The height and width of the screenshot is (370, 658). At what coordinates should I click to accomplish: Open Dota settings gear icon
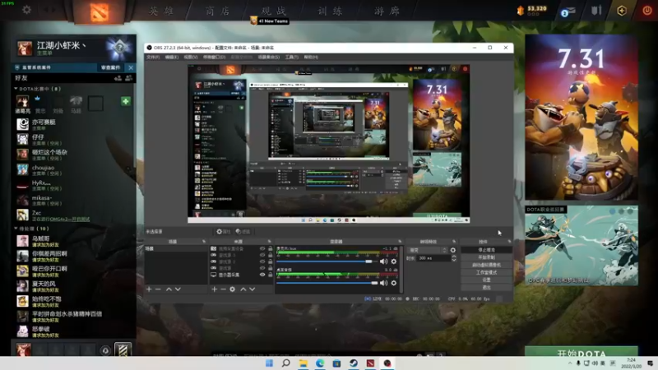click(26, 9)
